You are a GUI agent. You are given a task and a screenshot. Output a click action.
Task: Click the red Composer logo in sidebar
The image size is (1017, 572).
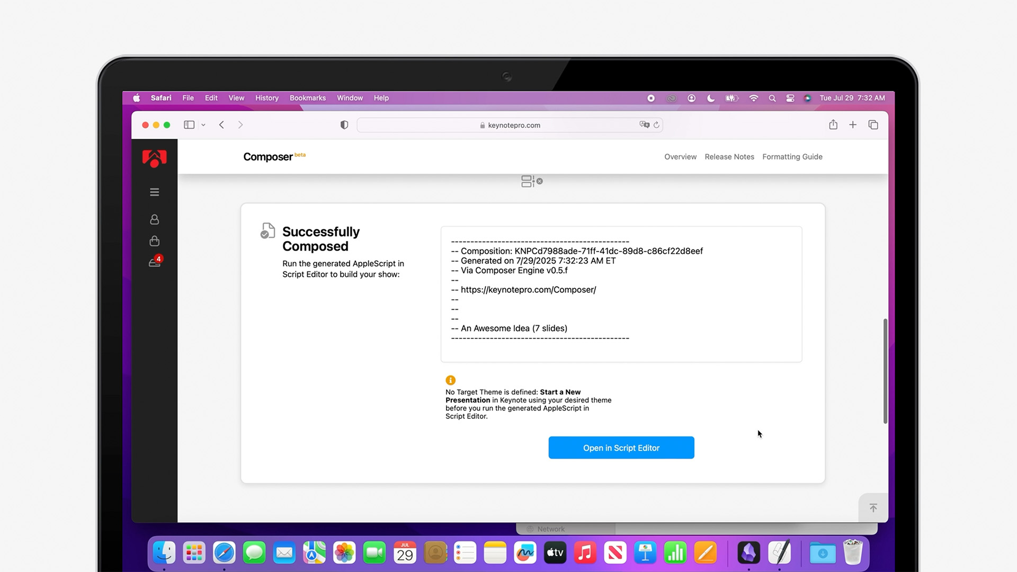point(154,158)
